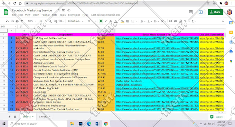
Task: Click the Windows Start button
Action: coord(4,124)
